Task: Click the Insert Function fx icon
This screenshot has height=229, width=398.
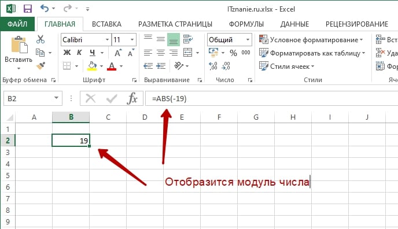Action: (x=132, y=98)
